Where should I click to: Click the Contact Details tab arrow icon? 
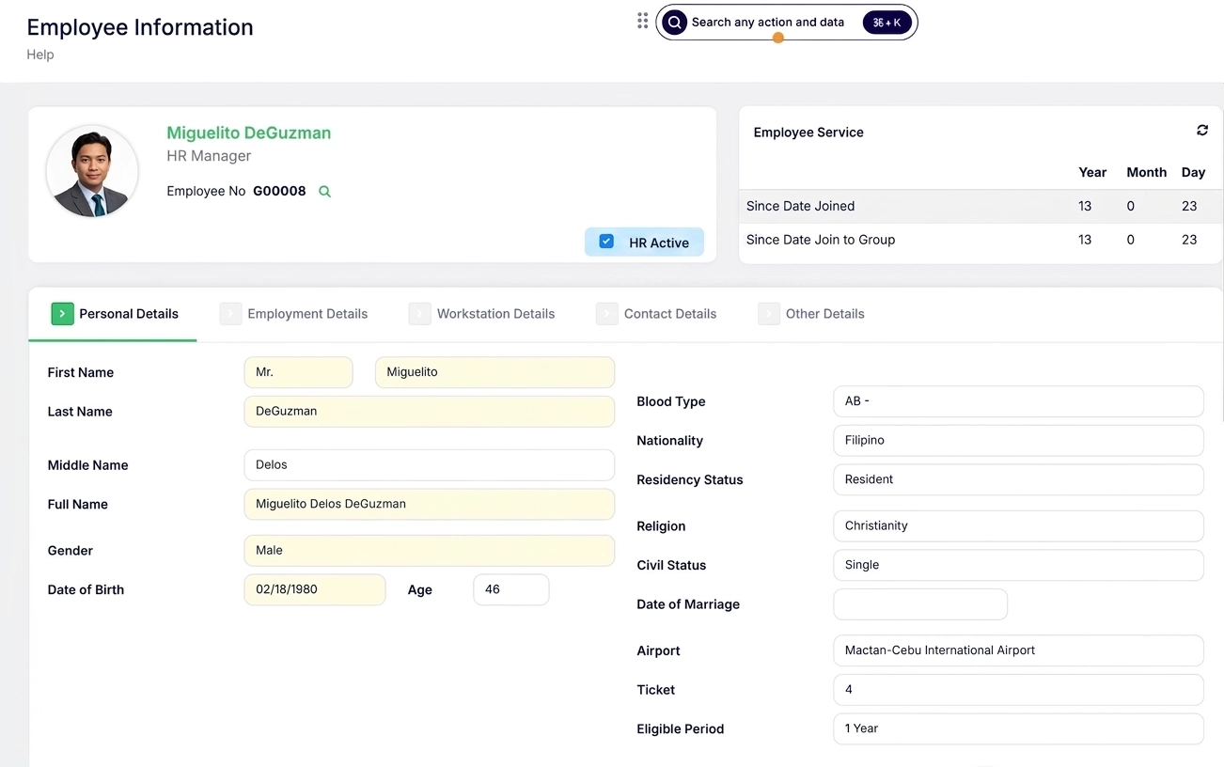pos(606,314)
